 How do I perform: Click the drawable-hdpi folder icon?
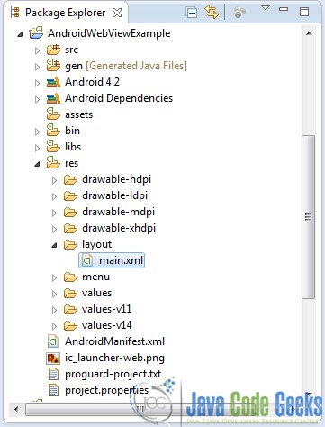pos(70,180)
